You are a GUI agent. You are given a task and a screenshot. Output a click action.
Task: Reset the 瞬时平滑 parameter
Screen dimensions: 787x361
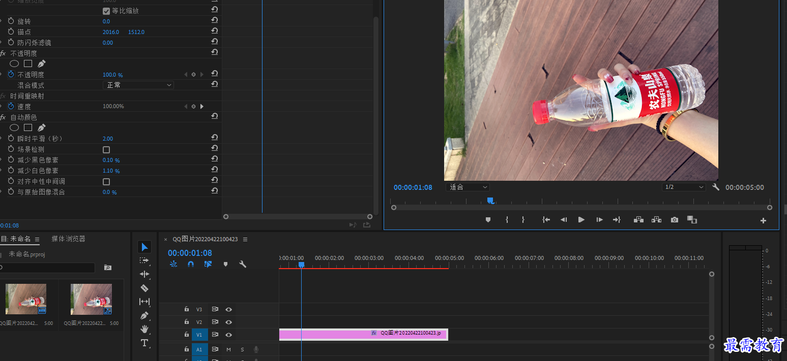(x=215, y=138)
